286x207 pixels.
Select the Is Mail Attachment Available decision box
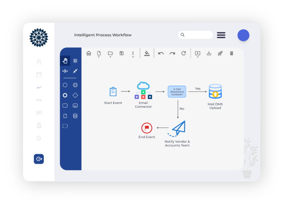[177, 92]
